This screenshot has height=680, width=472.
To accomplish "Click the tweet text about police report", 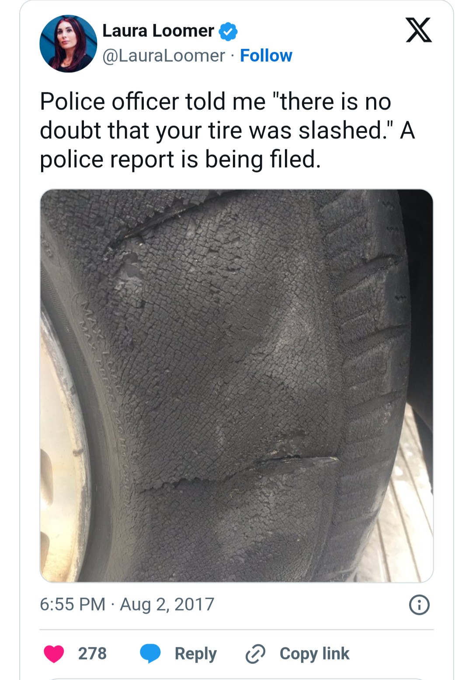I will click(x=227, y=130).
